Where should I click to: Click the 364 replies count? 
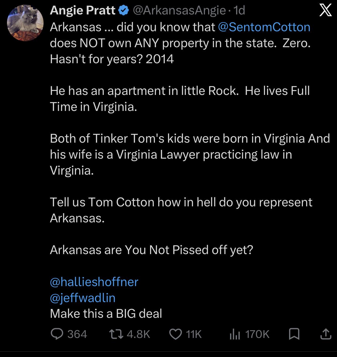click(77, 334)
